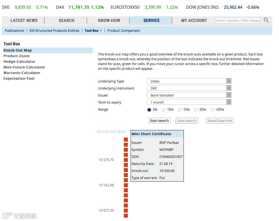279x221 pixels.
Task: Click the Mini Short Certificate tooltip header
Action: tap(157, 134)
